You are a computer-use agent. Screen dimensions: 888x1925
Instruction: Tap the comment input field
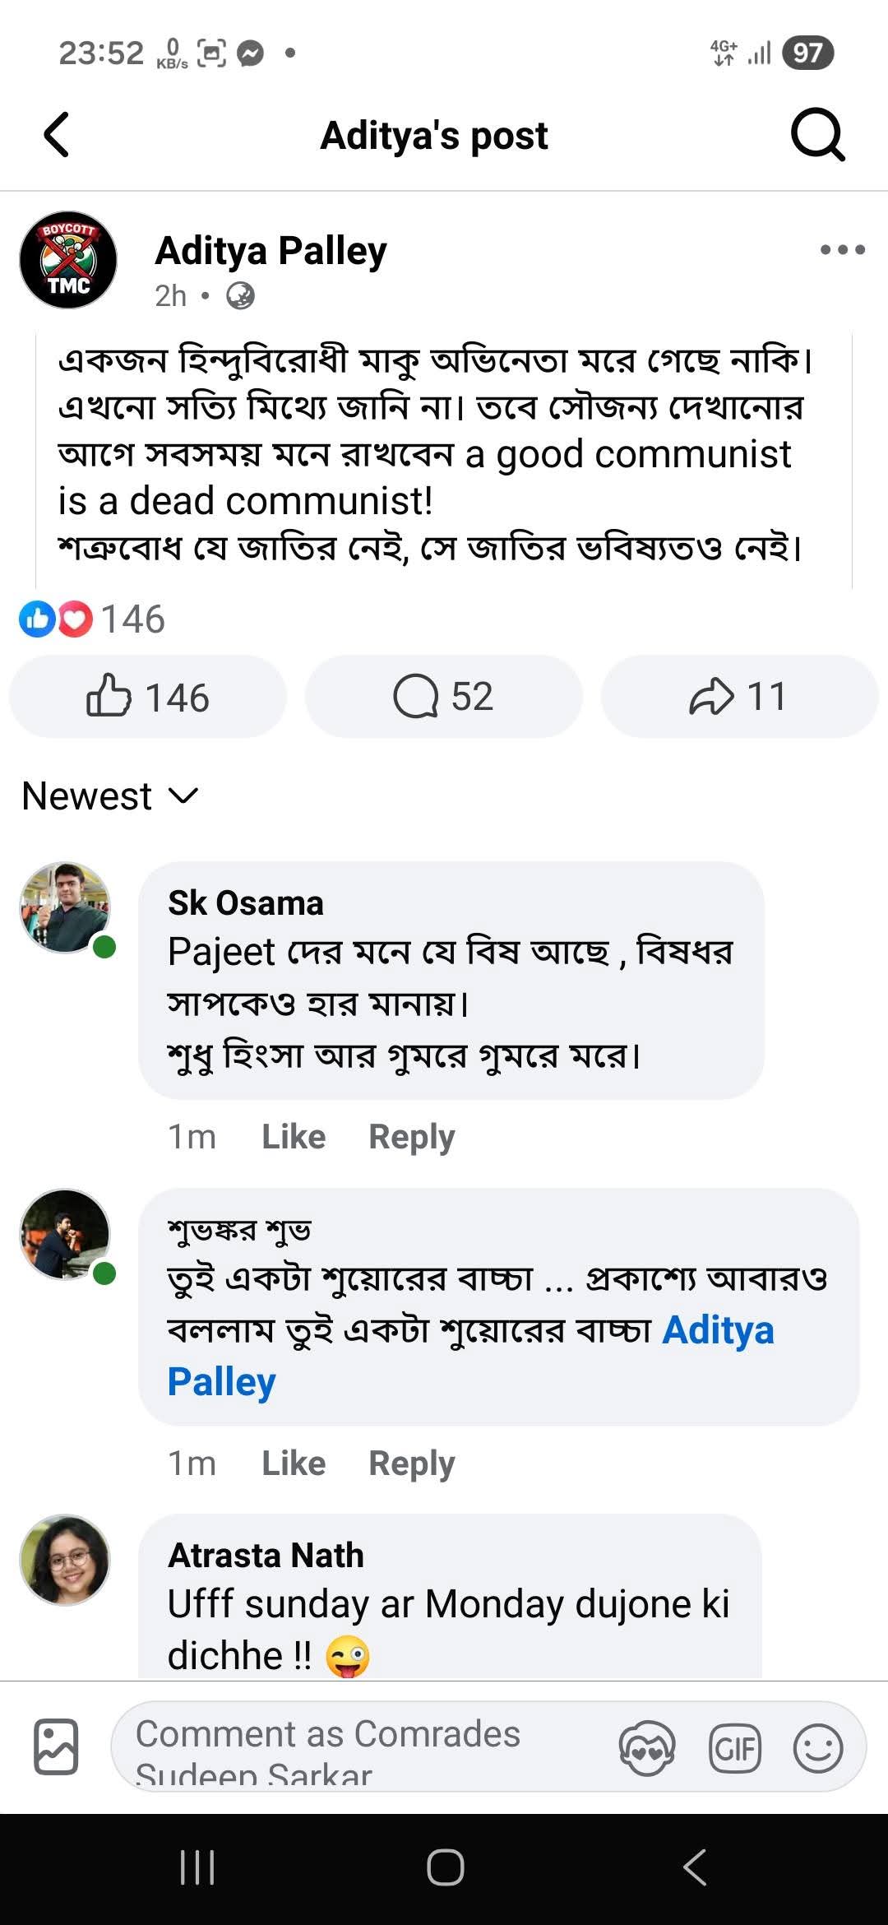point(362,1746)
